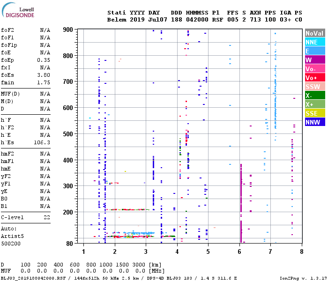This screenshot has width=328, height=281.
Task: Click the 8 MHz x-axis label
Action: (x=301, y=251)
